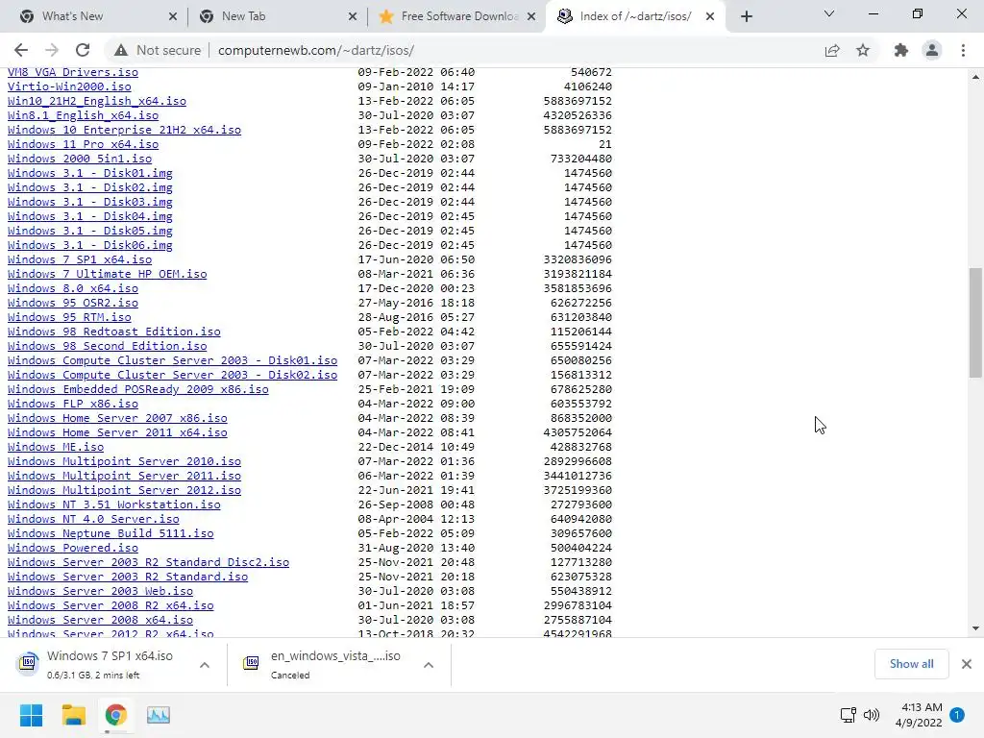Image resolution: width=984 pixels, height=738 pixels.
Task: Click Windows 11 Pro x64.iso link
Action: [83, 144]
